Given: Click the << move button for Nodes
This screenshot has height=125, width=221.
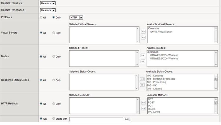Looking at the screenshot, I should [143, 55].
